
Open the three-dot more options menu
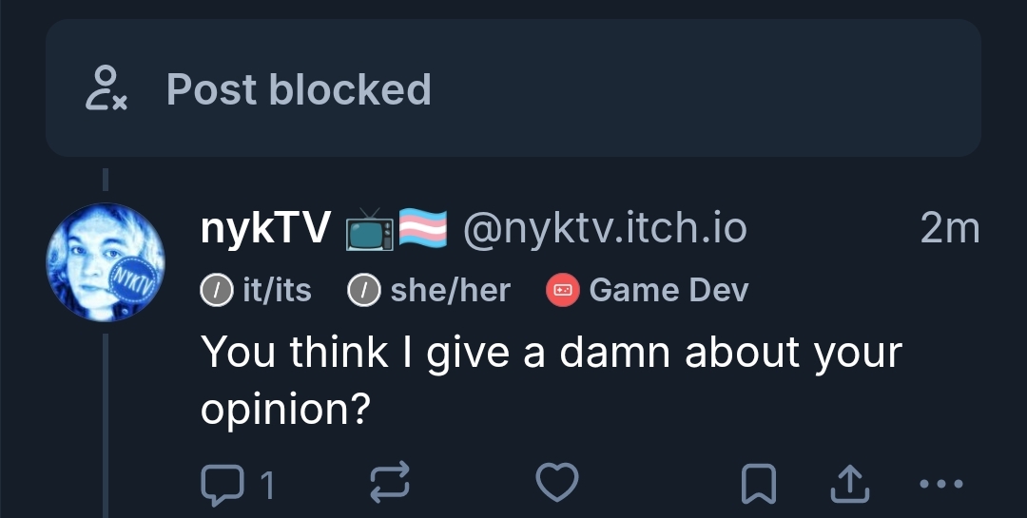coord(942,485)
